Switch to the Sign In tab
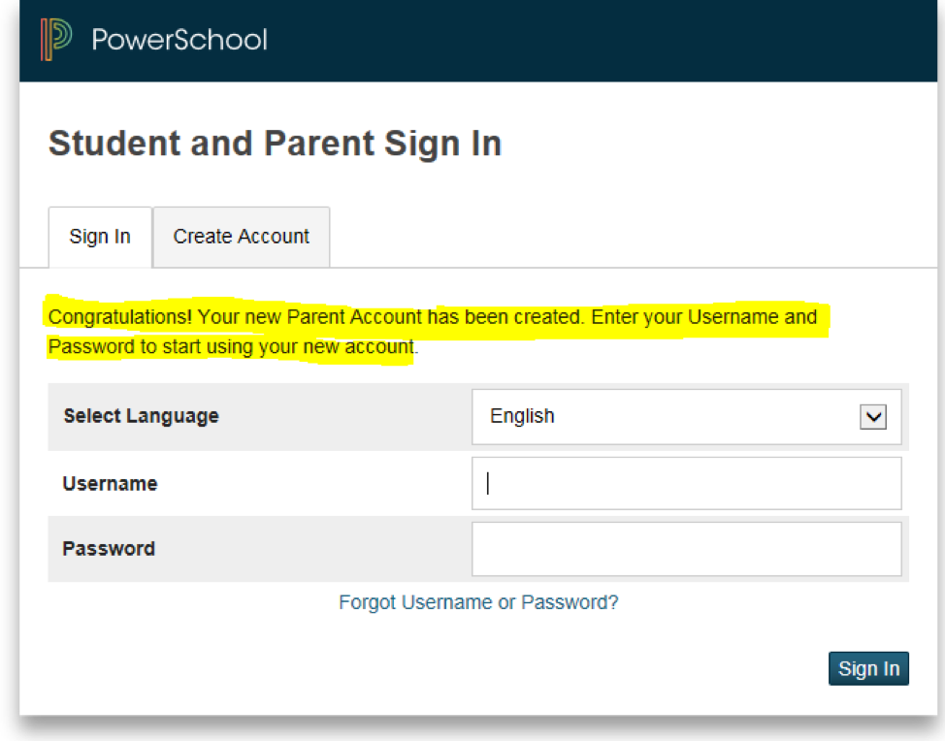Image resolution: width=945 pixels, height=741 pixels. click(100, 237)
